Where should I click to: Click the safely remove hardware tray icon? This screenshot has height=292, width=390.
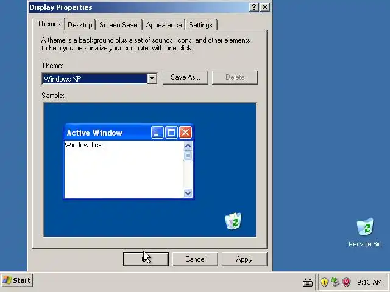click(x=335, y=282)
